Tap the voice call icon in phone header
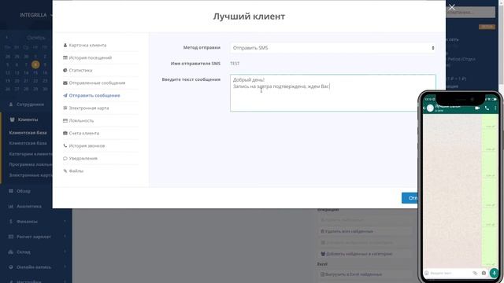 [x=487, y=108]
